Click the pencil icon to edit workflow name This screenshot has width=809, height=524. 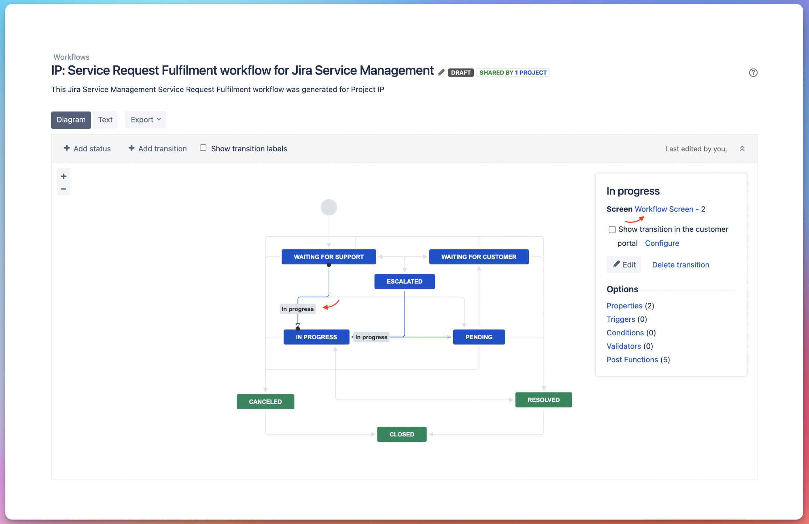(x=441, y=72)
